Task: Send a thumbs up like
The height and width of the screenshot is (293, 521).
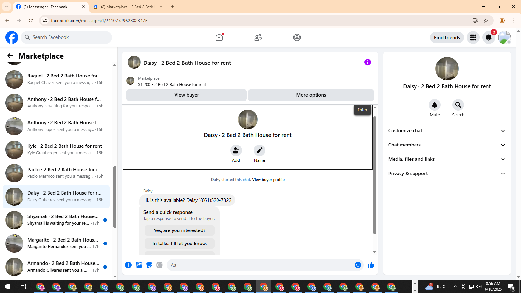Action: 371,265
